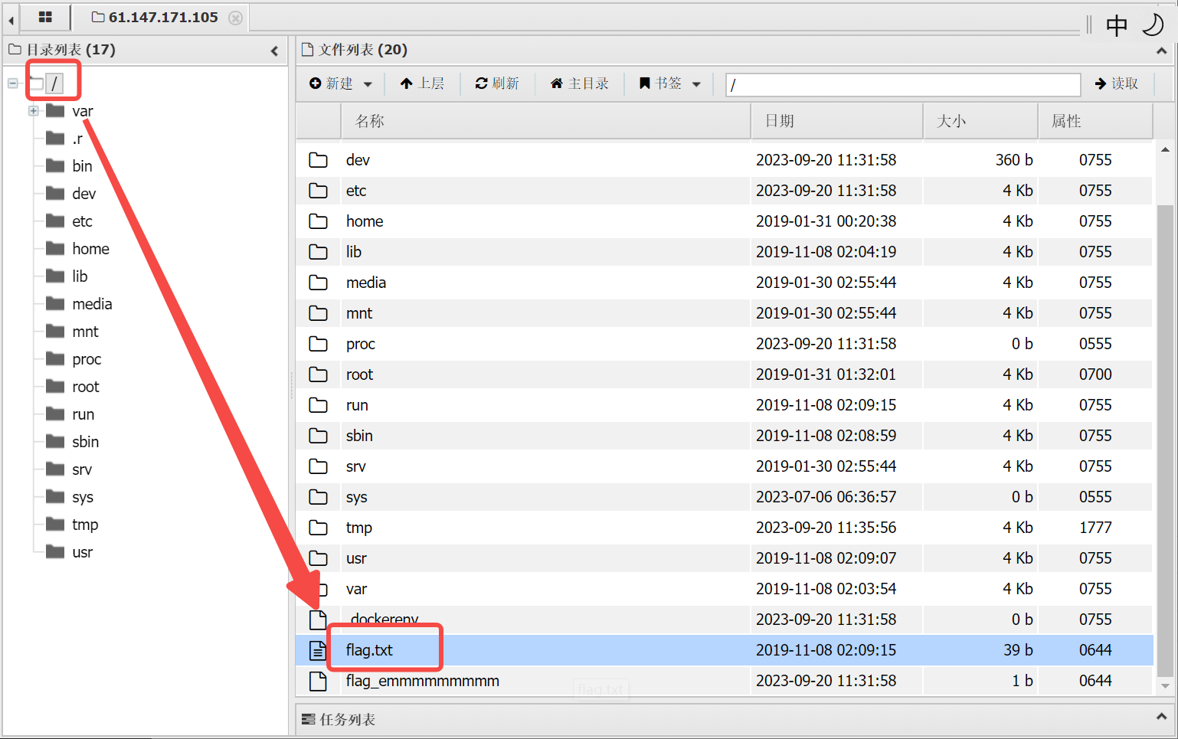Click folder icon of sbin row
This screenshot has width=1178, height=739.
point(318,436)
